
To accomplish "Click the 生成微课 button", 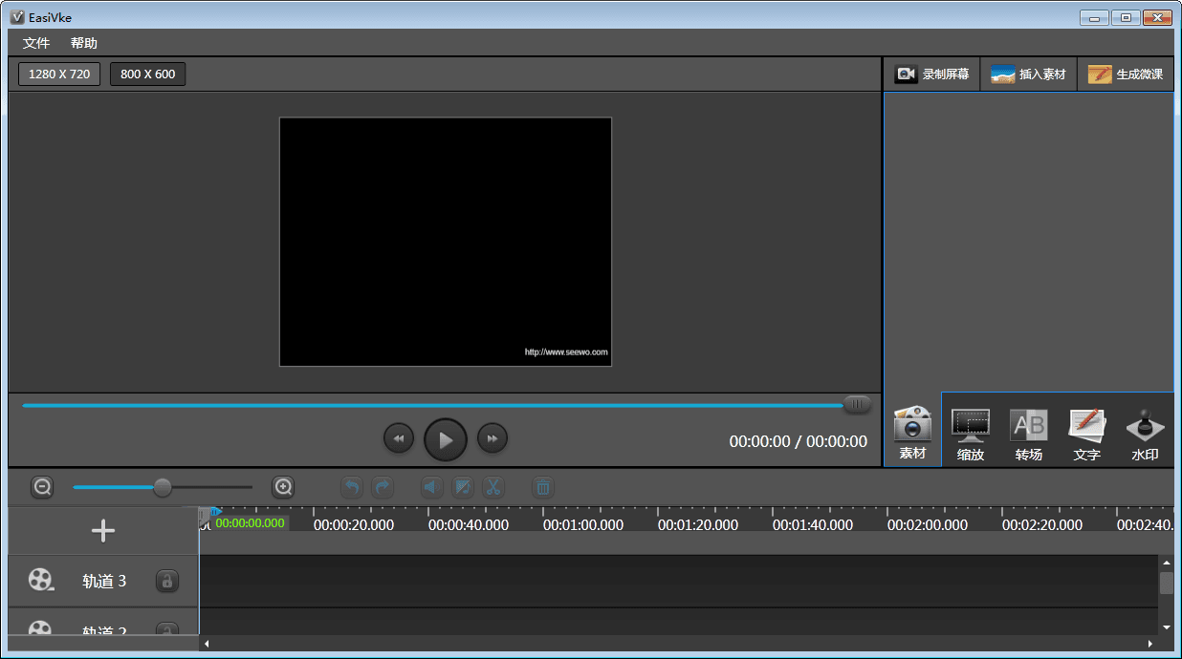I will 1126,74.
